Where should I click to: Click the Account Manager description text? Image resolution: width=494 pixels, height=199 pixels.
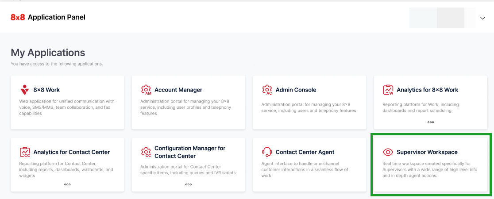186,107
